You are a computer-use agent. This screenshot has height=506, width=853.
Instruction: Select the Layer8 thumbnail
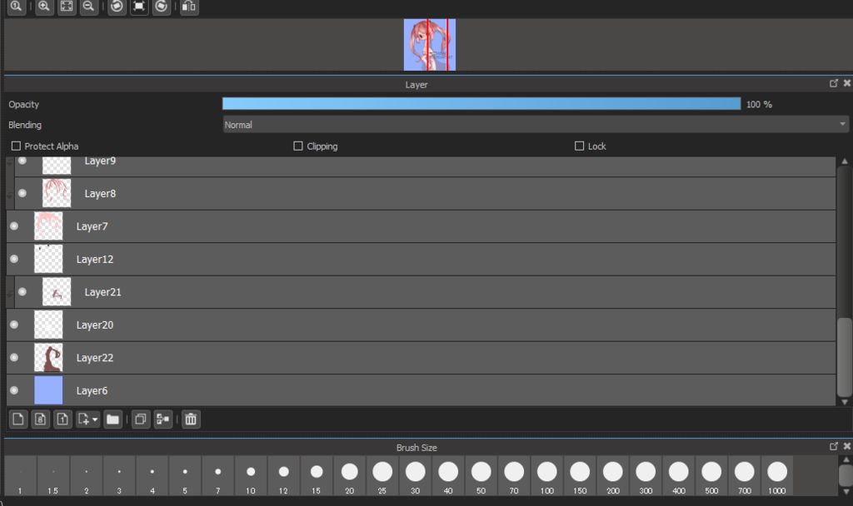(57, 193)
